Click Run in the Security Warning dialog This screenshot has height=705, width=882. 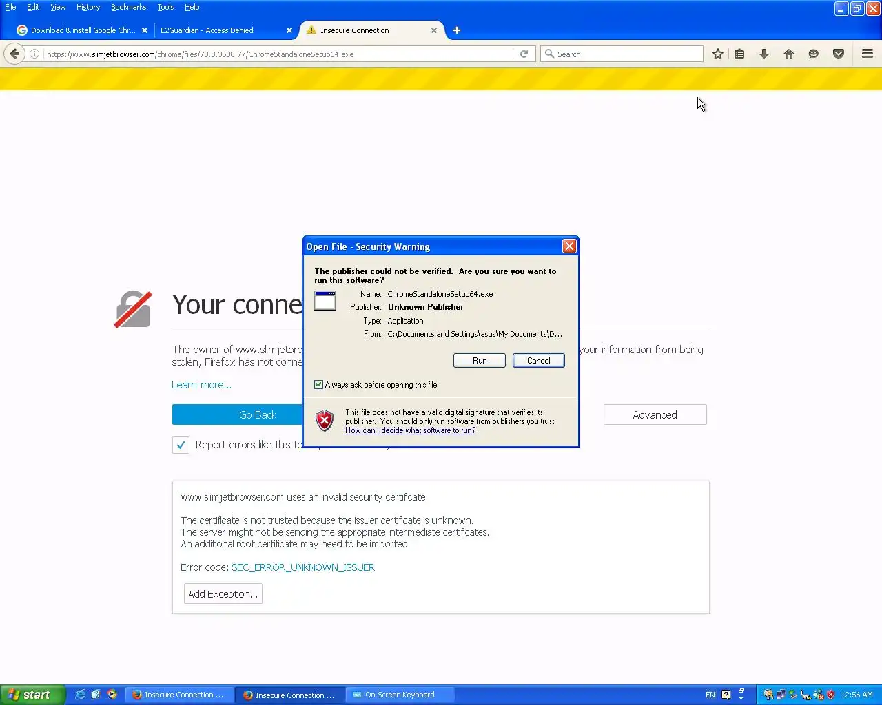[x=480, y=361]
